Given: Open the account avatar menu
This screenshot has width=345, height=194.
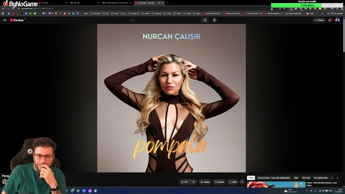Looking at the screenshot, I should tap(337, 20).
